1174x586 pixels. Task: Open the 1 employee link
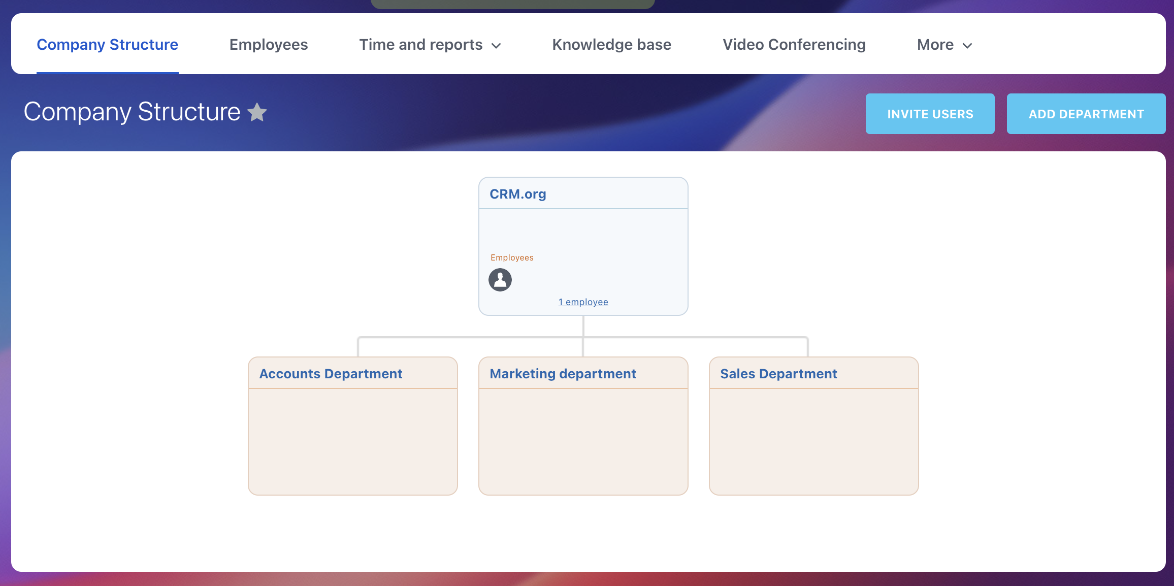[583, 301]
